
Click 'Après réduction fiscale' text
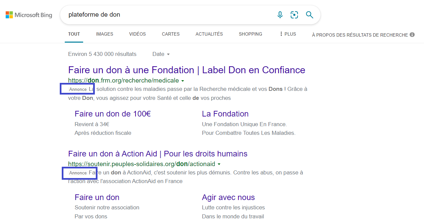[103, 133]
